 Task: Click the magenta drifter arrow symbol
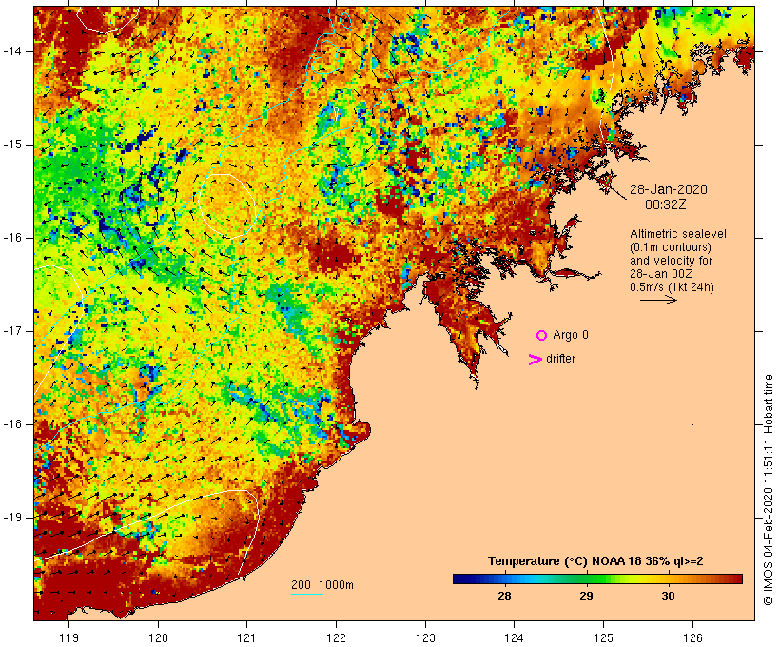click(x=535, y=360)
